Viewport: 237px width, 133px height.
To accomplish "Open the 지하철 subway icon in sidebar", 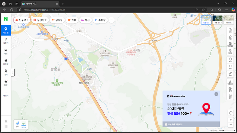I will coord(6,62).
